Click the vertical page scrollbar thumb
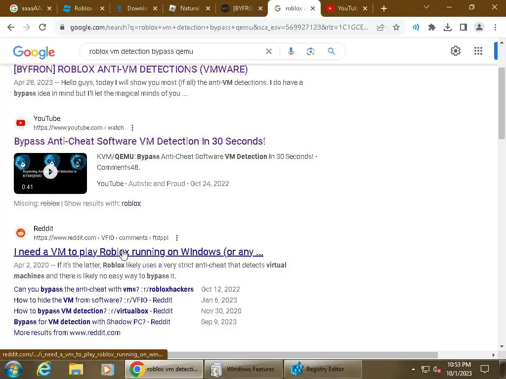506x379 pixels. [502, 103]
